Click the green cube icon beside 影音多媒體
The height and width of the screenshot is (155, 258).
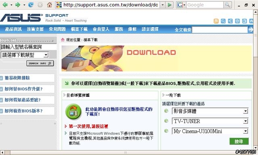(166, 111)
